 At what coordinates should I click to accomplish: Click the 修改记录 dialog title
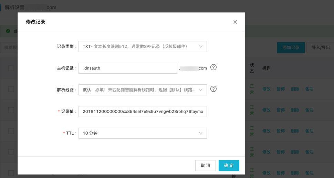click(35, 22)
